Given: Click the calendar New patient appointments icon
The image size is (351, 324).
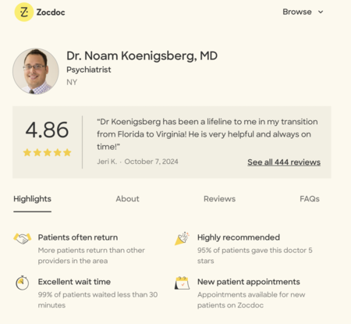Looking at the screenshot, I should (182, 283).
